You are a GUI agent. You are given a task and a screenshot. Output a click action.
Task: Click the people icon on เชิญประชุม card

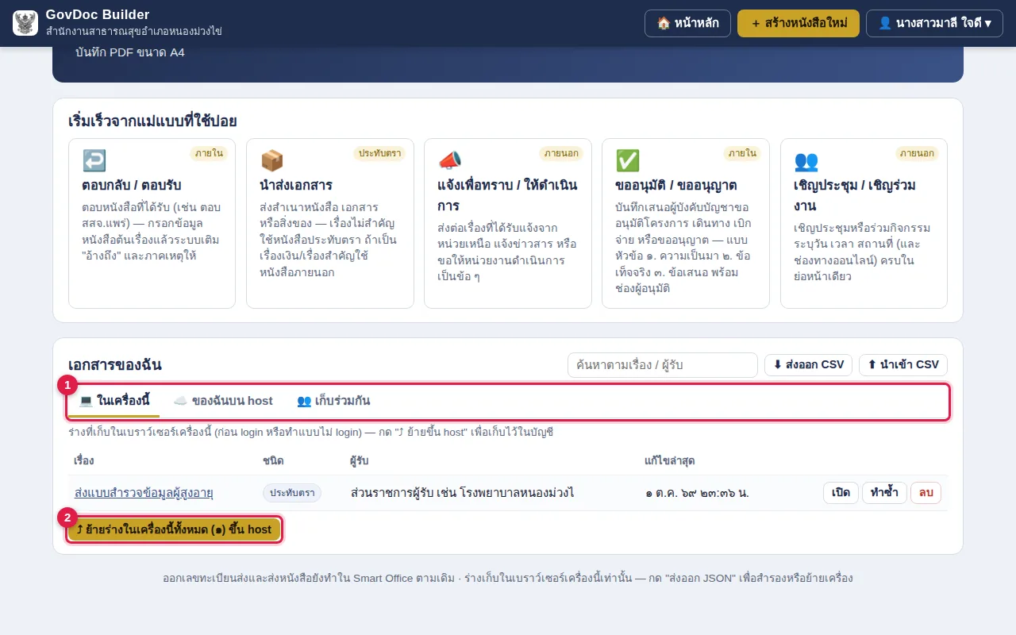(x=806, y=161)
